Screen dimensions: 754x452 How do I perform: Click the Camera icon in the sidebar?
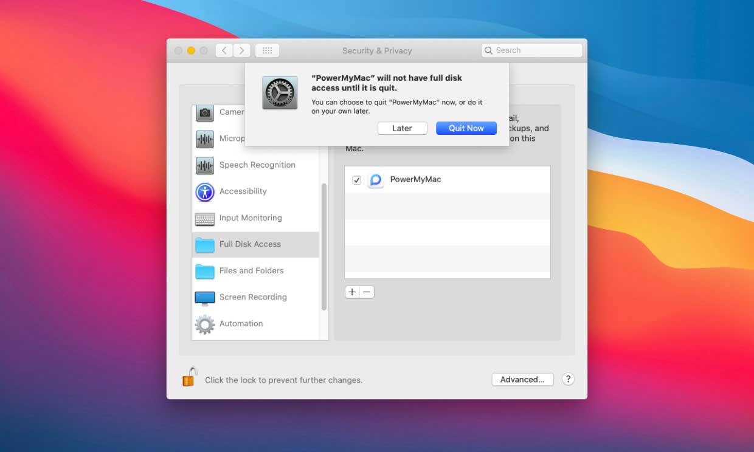pyautogui.click(x=205, y=112)
